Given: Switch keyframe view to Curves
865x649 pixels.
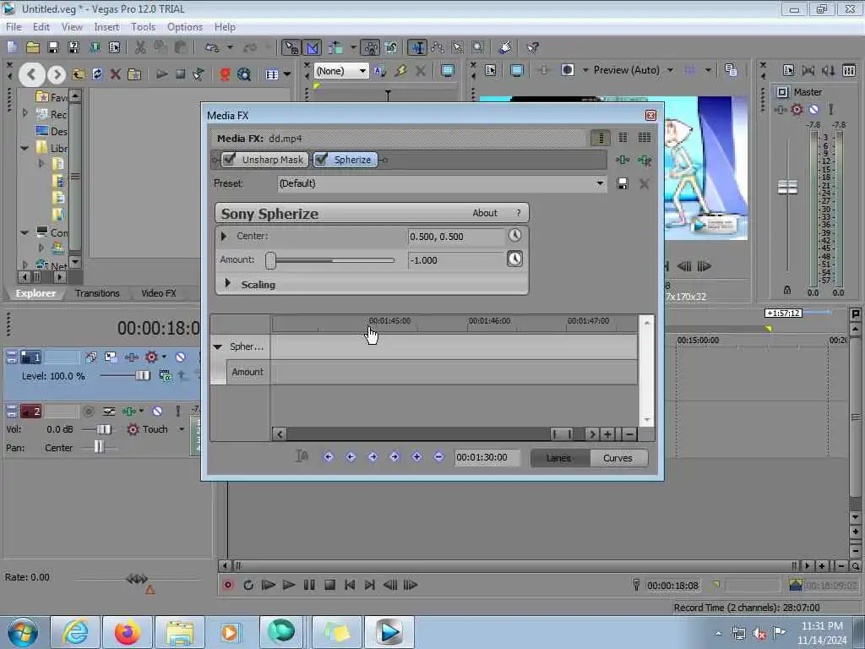Looking at the screenshot, I should tap(617, 458).
